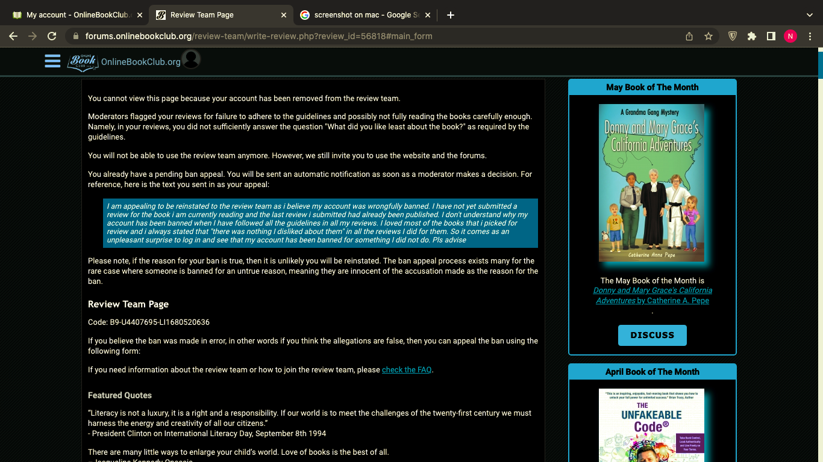Expand the tab search dropdown arrow

tap(809, 15)
